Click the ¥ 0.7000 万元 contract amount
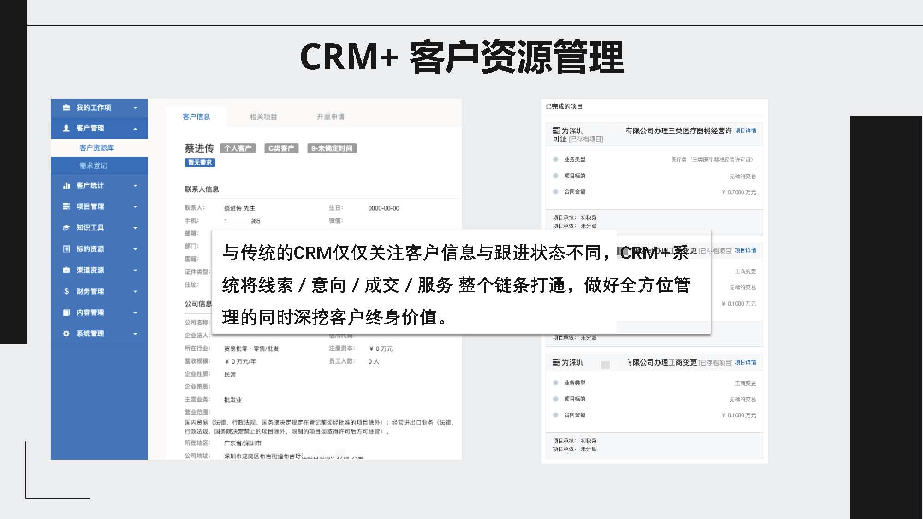The image size is (923, 519). pos(738,192)
